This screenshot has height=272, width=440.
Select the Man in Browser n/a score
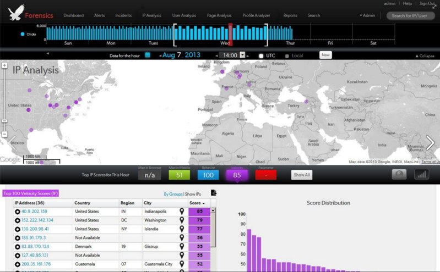(150, 175)
